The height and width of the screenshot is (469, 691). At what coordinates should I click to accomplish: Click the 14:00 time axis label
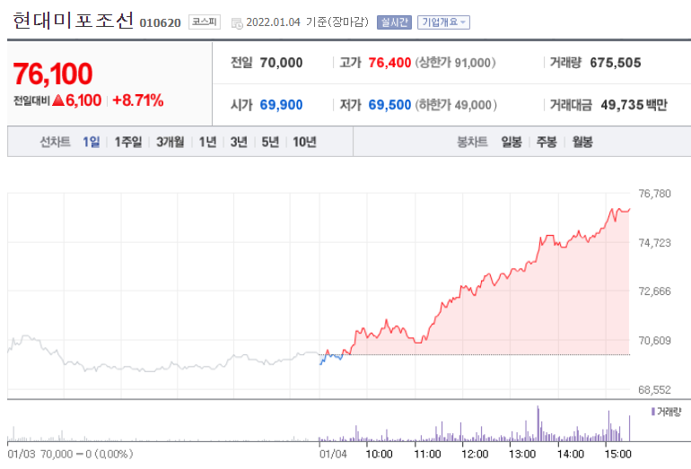click(x=571, y=454)
